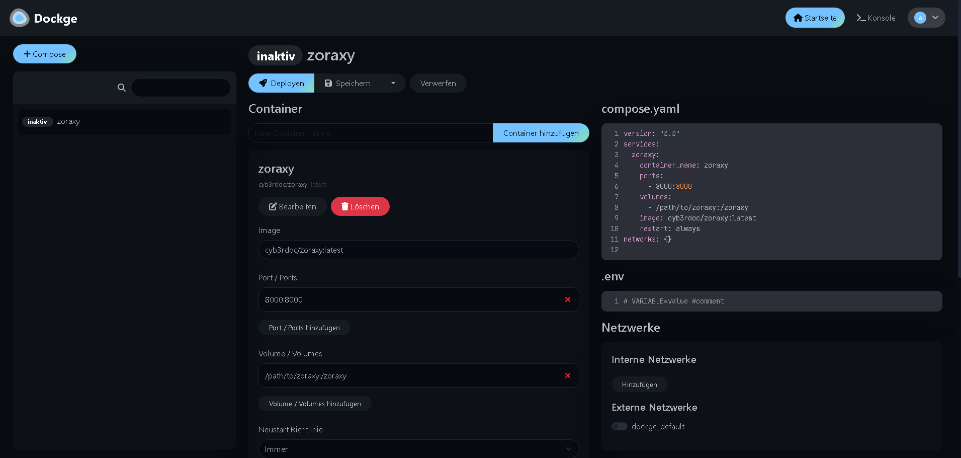Click the Dockge title text
Viewport: 961px width, 458px height.
[55, 19]
